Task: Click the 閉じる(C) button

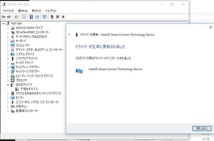Action: [202, 128]
